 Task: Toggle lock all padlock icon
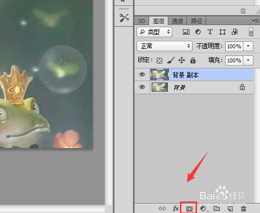pos(193,60)
